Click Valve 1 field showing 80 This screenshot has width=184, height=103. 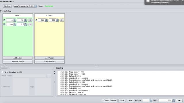pos(10,24)
